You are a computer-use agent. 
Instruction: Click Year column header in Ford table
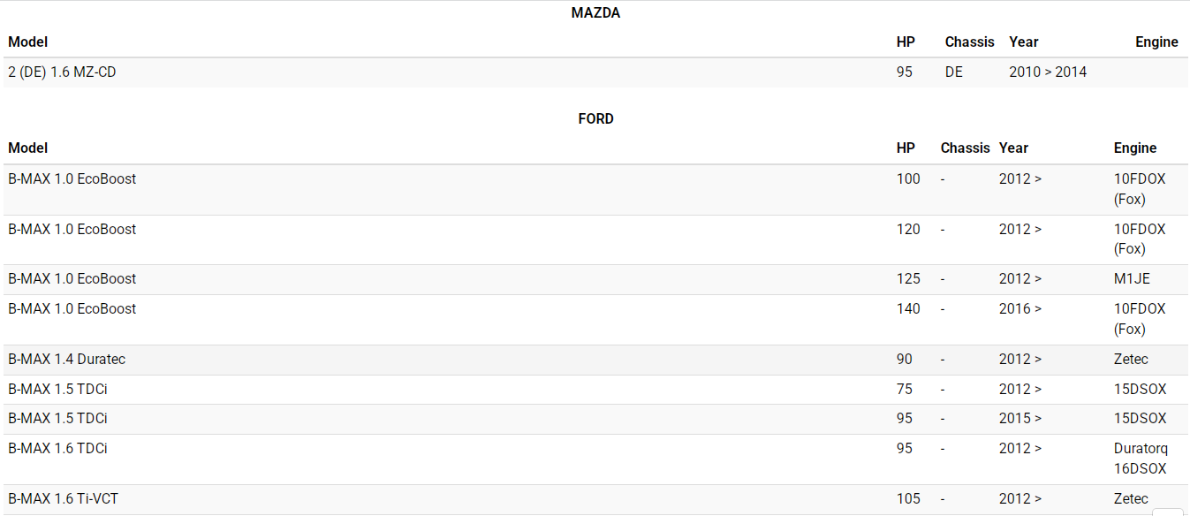tap(1013, 148)
